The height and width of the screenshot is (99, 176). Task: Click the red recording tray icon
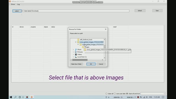click(138, 97)
